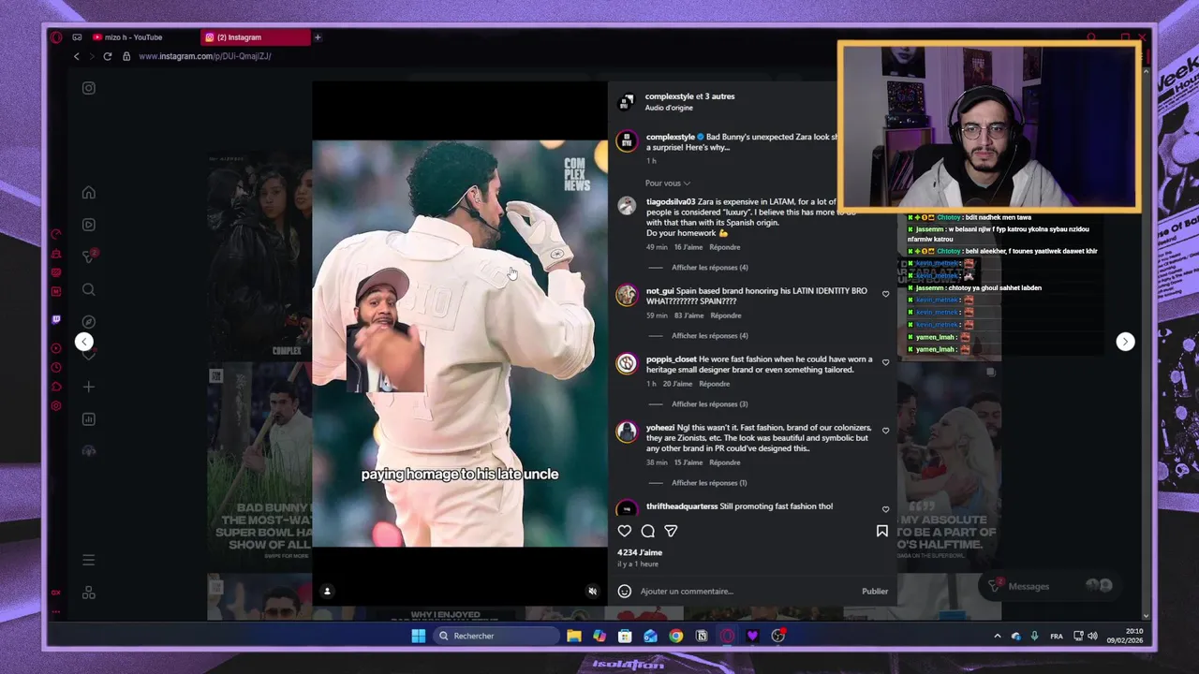The height and width of the screenshot is (674, 1199).
Task: Open the Messages icon with red badge
Action: click(89, 256)
